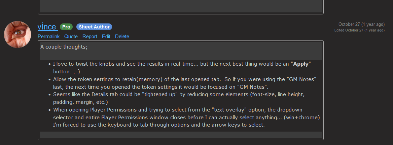This screenshot has width=393, height=145.
Task: Click the Edited October 27 note
Action: point(359,30)
